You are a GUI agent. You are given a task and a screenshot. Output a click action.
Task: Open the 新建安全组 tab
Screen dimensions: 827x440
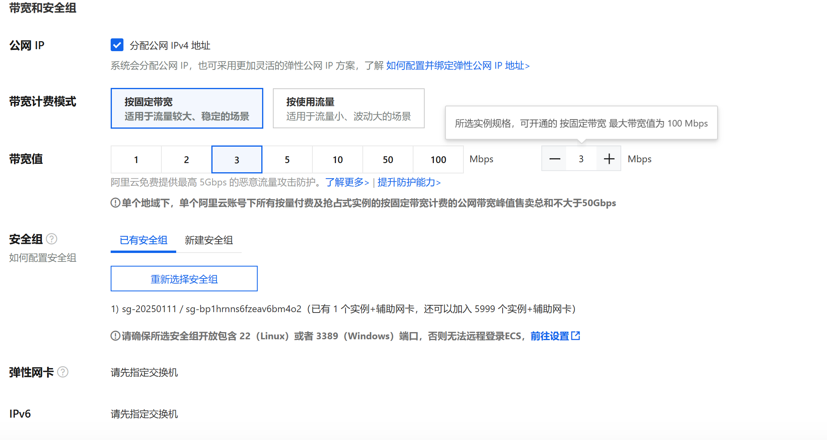click(209, 240)
